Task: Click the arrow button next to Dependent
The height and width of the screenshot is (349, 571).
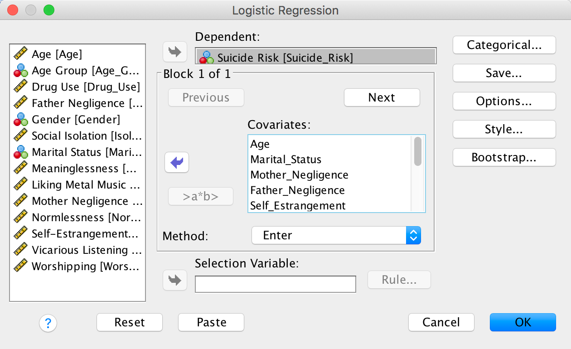Action: pos(174,52)
